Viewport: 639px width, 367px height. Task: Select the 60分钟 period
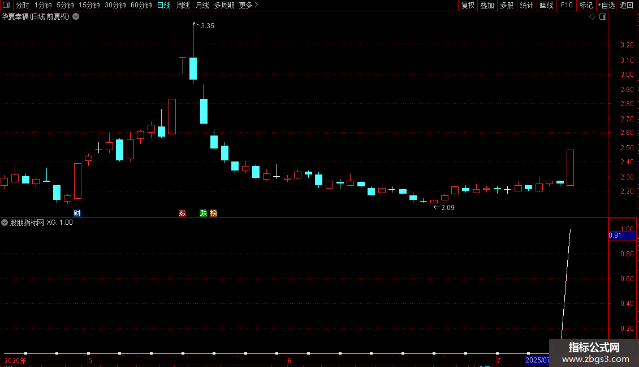pos(141,5)
